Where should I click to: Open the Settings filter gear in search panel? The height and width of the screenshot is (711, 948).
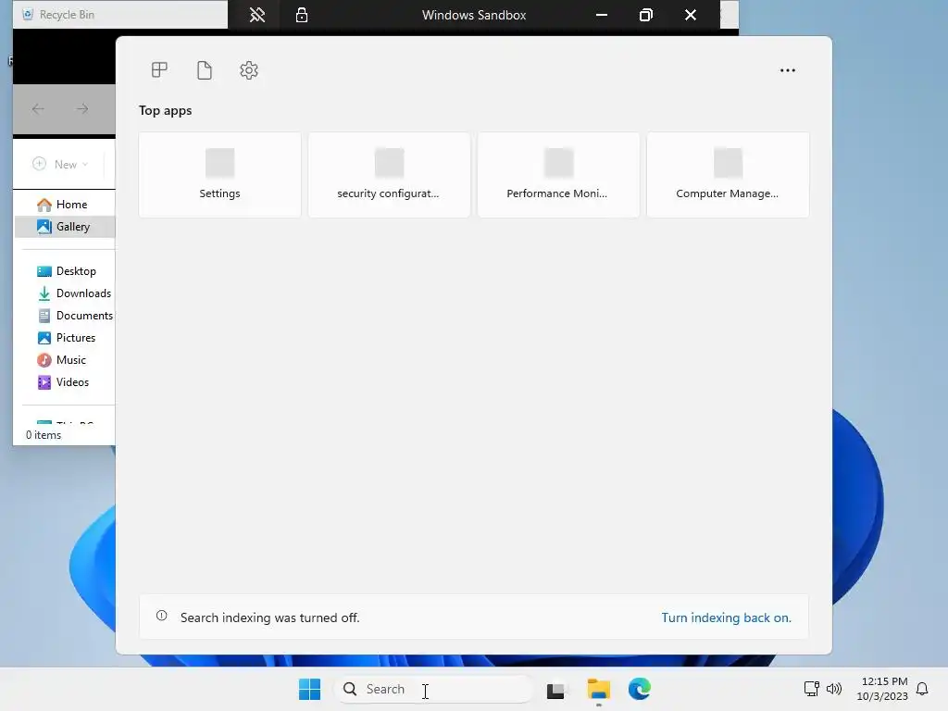point(249,70)
